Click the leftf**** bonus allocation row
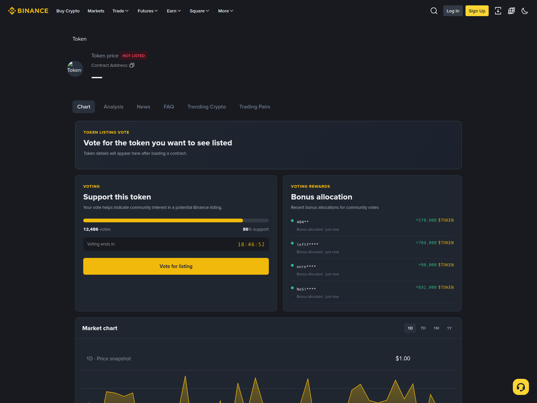 (372, 248)
